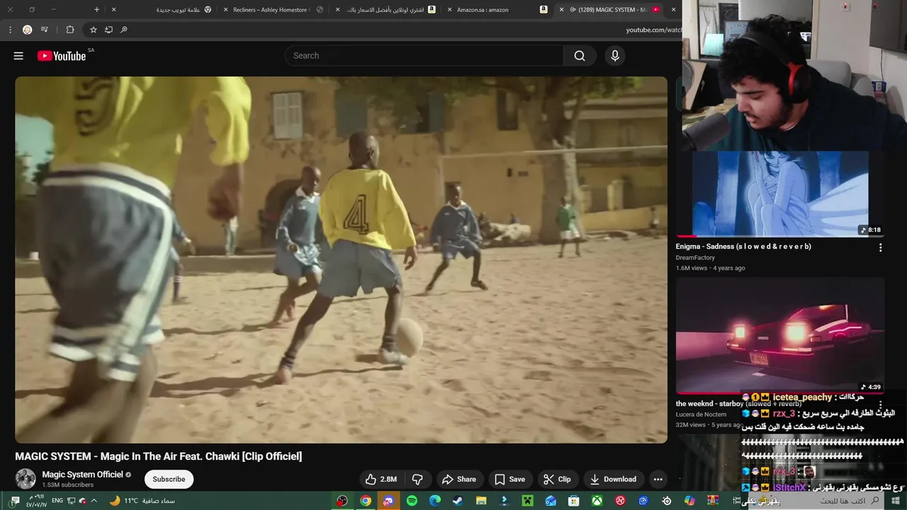Open the Chrome extensions puzzle icon
907x510 pixels.
click(69, 30)
